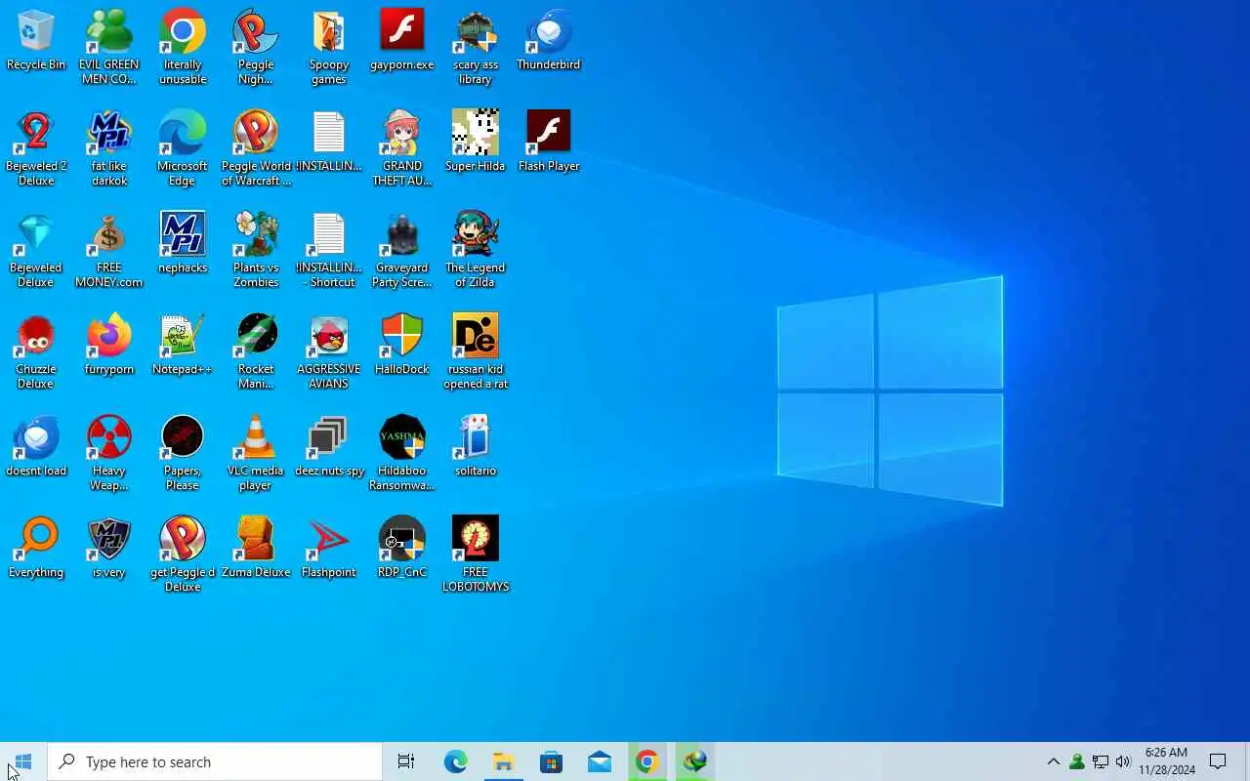Select the GRAND THEFT AU... shortcut
Screen dimensions: 1250x781
402,149
